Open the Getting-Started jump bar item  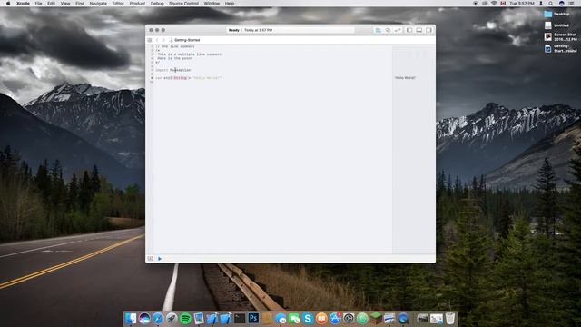click(184, 40)
